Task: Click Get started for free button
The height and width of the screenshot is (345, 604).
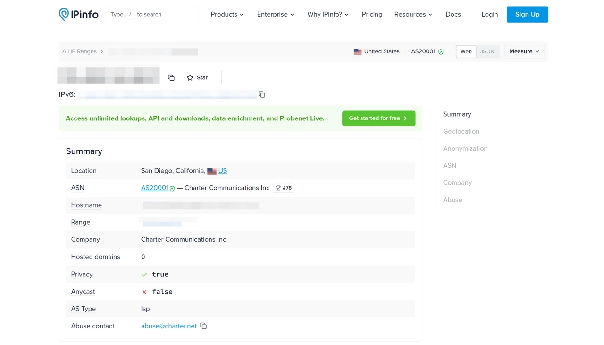Action: pos(378,118)
